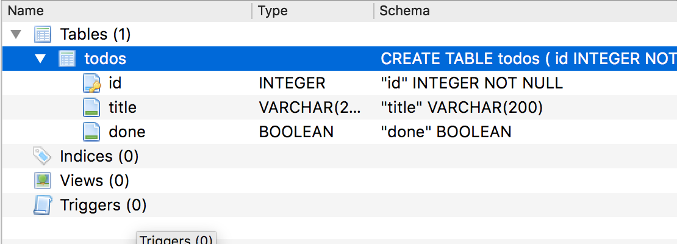The height and width of the screenshot is (244, 677).
Task: Collapse the Tables (1) tree node
Action: point(16,34)
